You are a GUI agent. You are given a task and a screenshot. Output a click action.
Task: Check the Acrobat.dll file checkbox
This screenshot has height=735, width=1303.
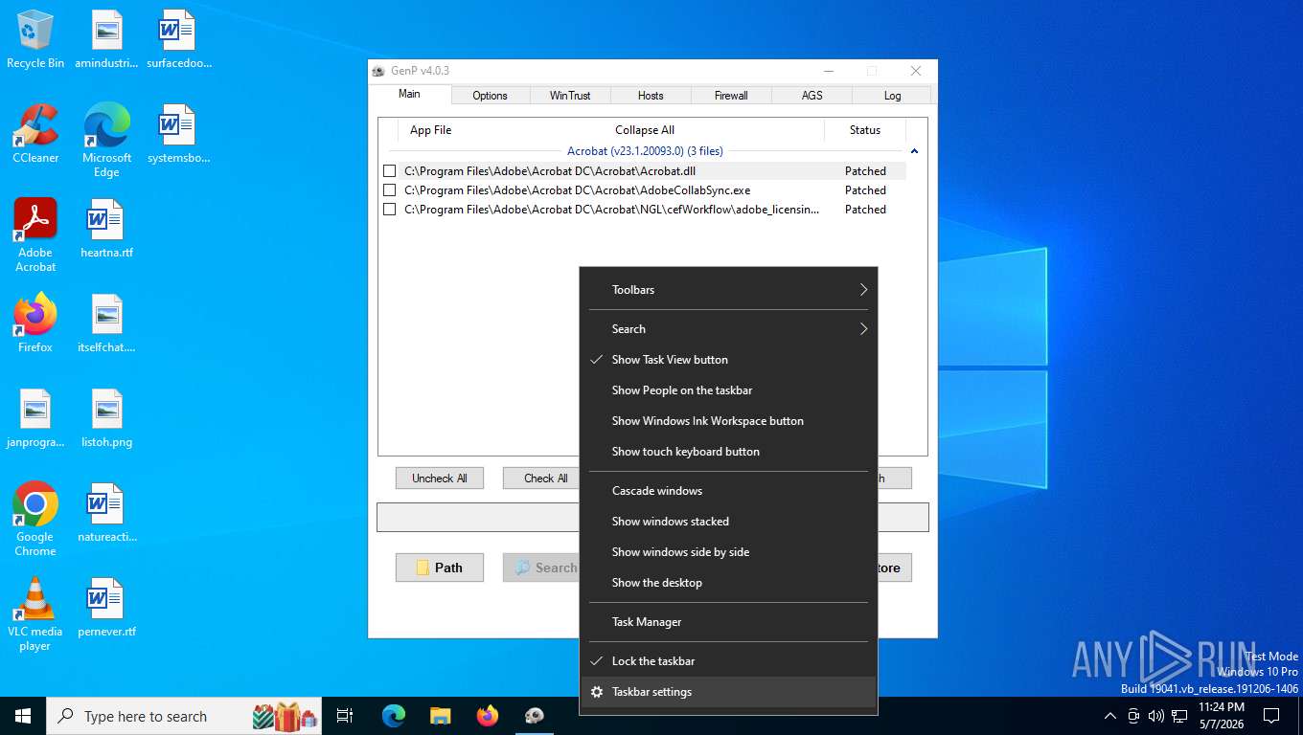pos(389,171)
